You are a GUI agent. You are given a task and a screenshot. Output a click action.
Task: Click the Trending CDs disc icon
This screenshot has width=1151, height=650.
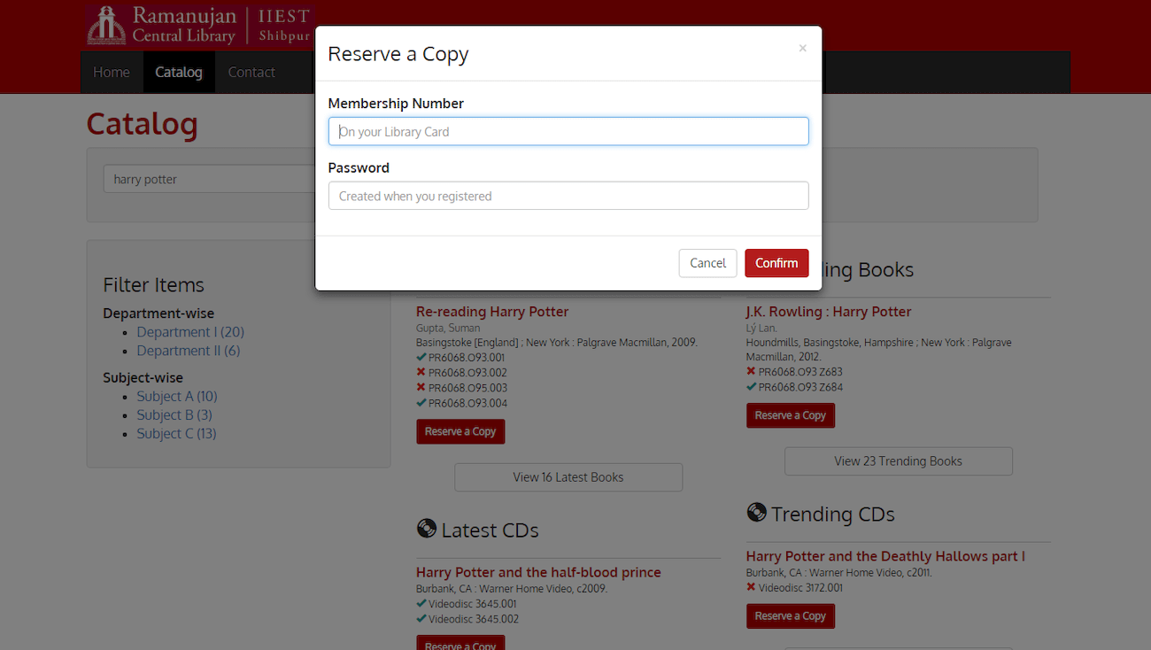pyautogui.click(x=756, y=513)
